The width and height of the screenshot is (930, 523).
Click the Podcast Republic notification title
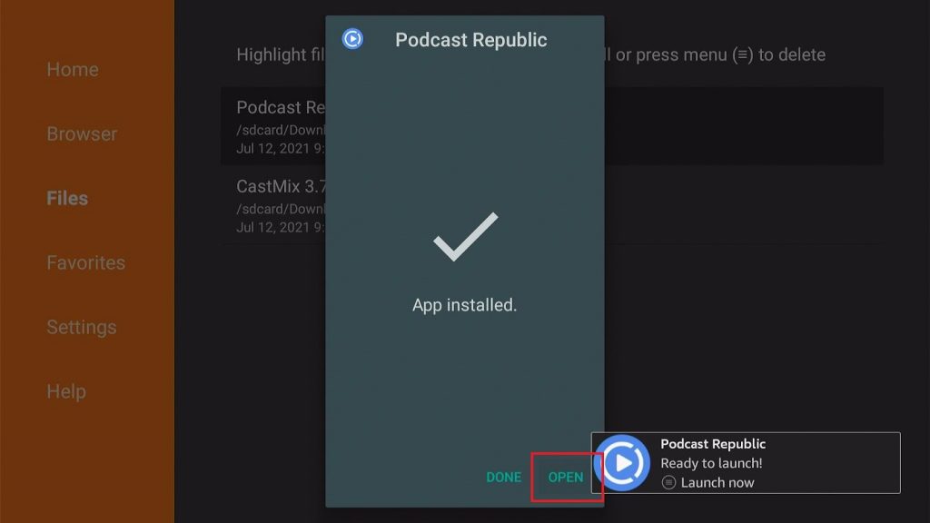713,443
